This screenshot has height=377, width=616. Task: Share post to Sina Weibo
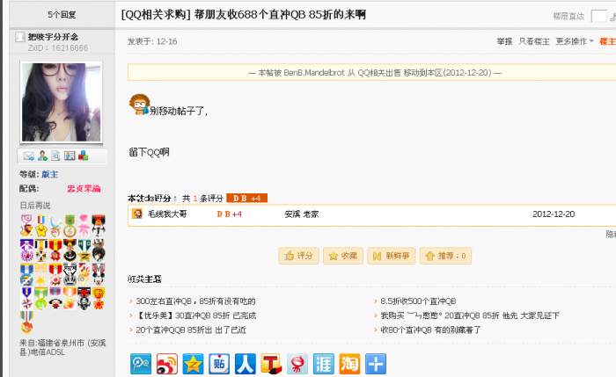pyautogui.click(x=167, y=364)
